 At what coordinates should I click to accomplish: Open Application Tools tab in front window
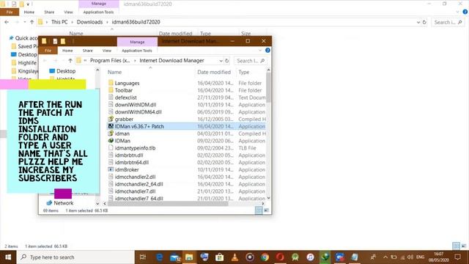tap(137, 51)
